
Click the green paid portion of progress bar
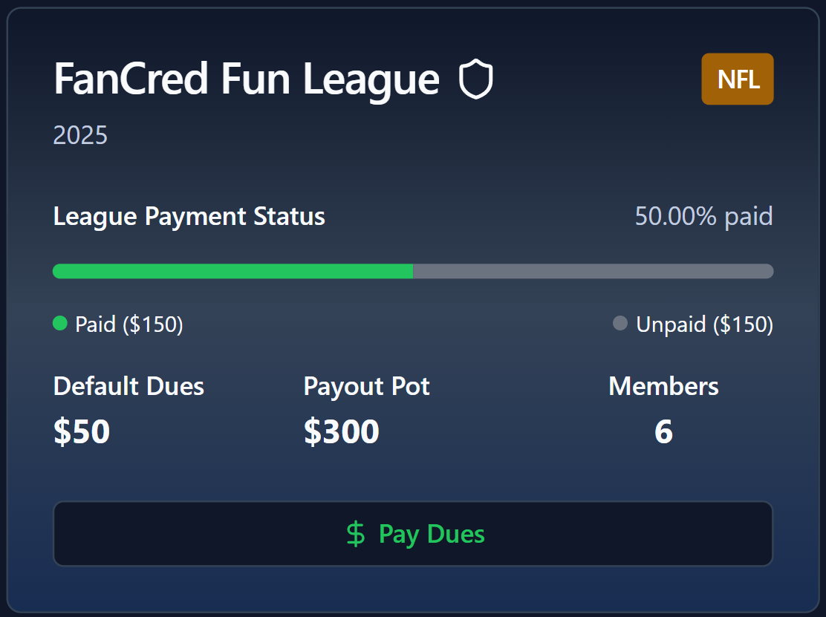click(x=232, y=271)
